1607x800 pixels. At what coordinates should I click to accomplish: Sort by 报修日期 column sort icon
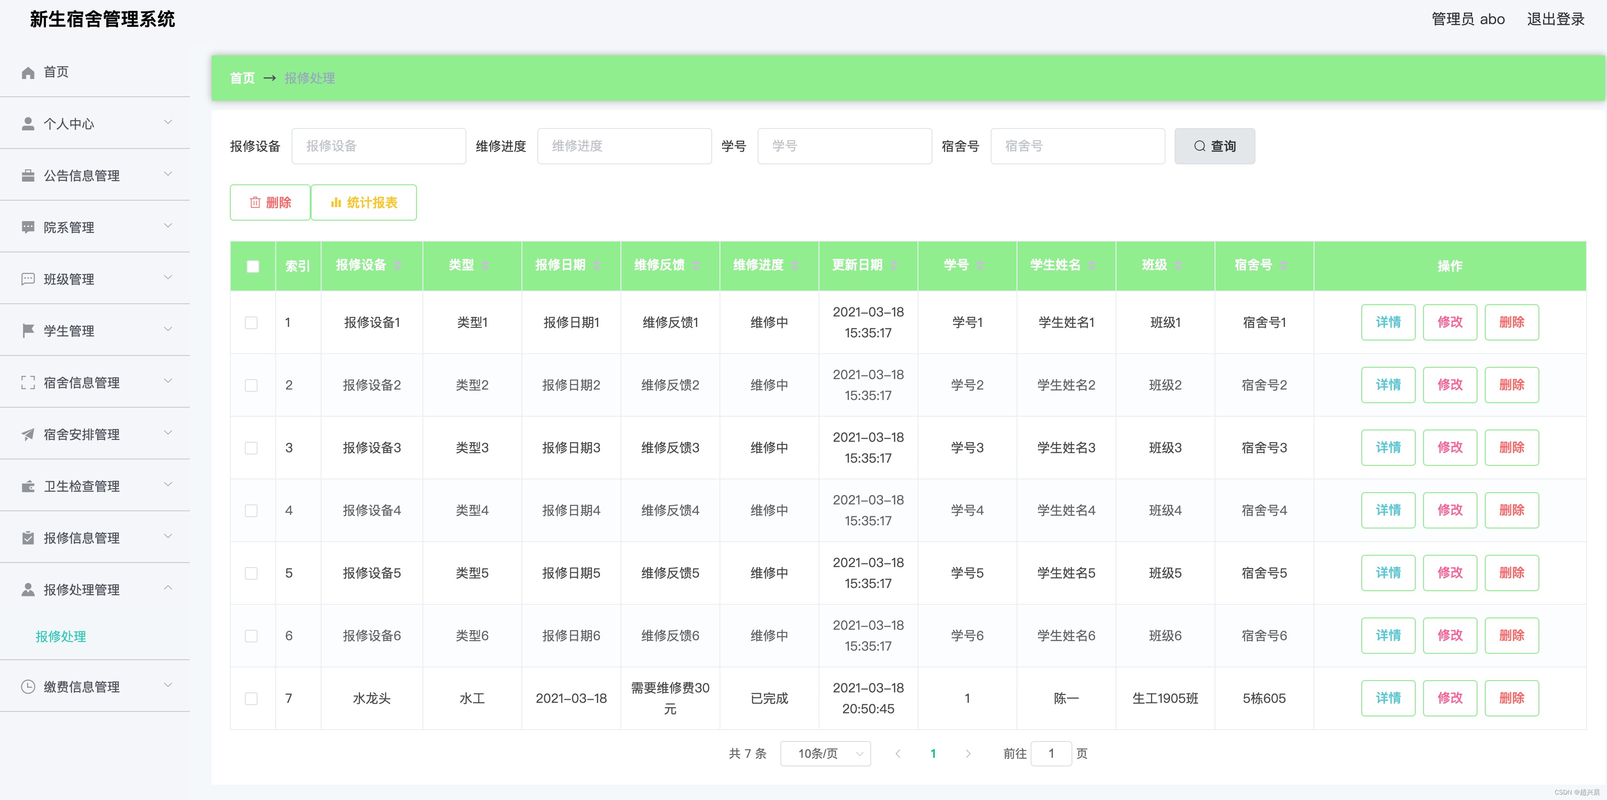(x=597, y=266)
